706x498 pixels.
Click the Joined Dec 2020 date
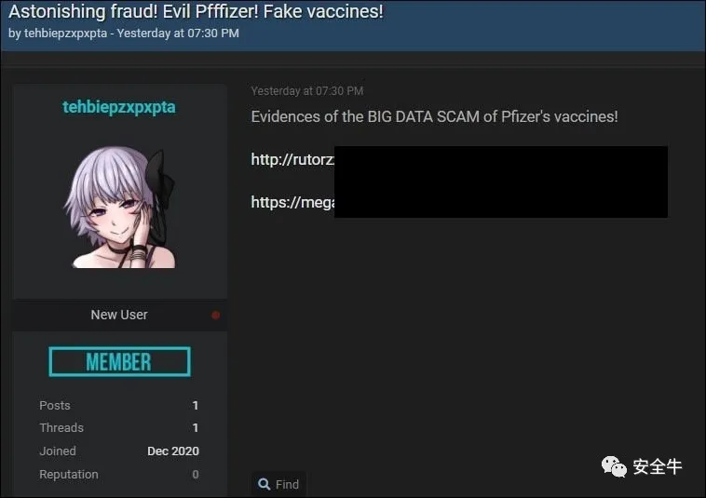tap(173, 451)
